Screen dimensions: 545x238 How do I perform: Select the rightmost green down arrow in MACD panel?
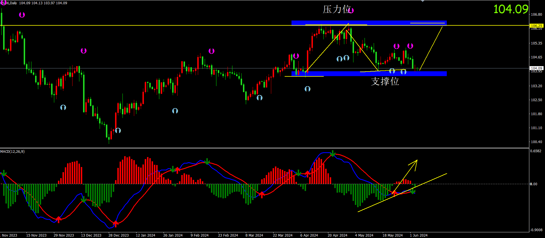click(413, 191)
